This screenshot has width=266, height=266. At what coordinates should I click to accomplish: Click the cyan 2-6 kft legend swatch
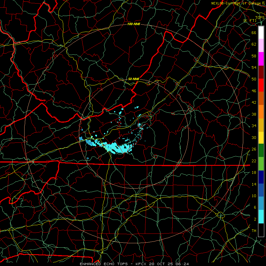click(261, 217)
